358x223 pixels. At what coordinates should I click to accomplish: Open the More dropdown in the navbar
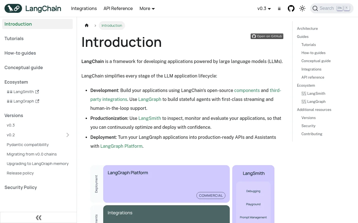tap(147, 8)
